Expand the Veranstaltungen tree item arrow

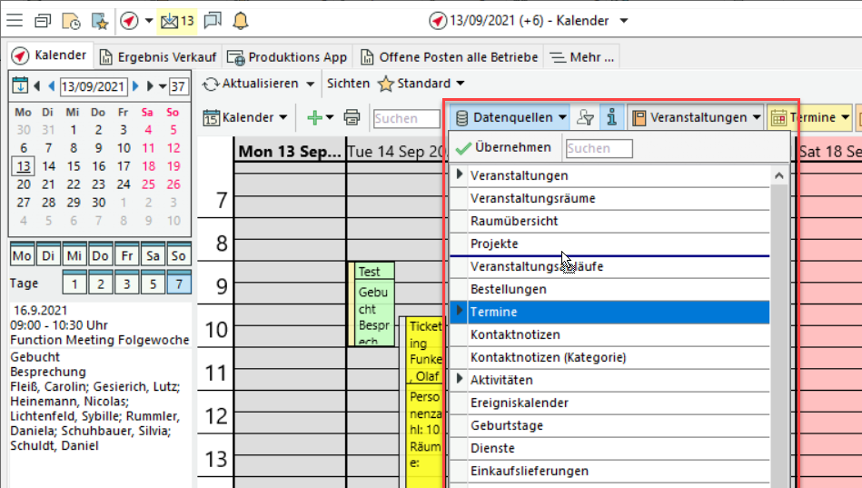(x=460, y=174)
